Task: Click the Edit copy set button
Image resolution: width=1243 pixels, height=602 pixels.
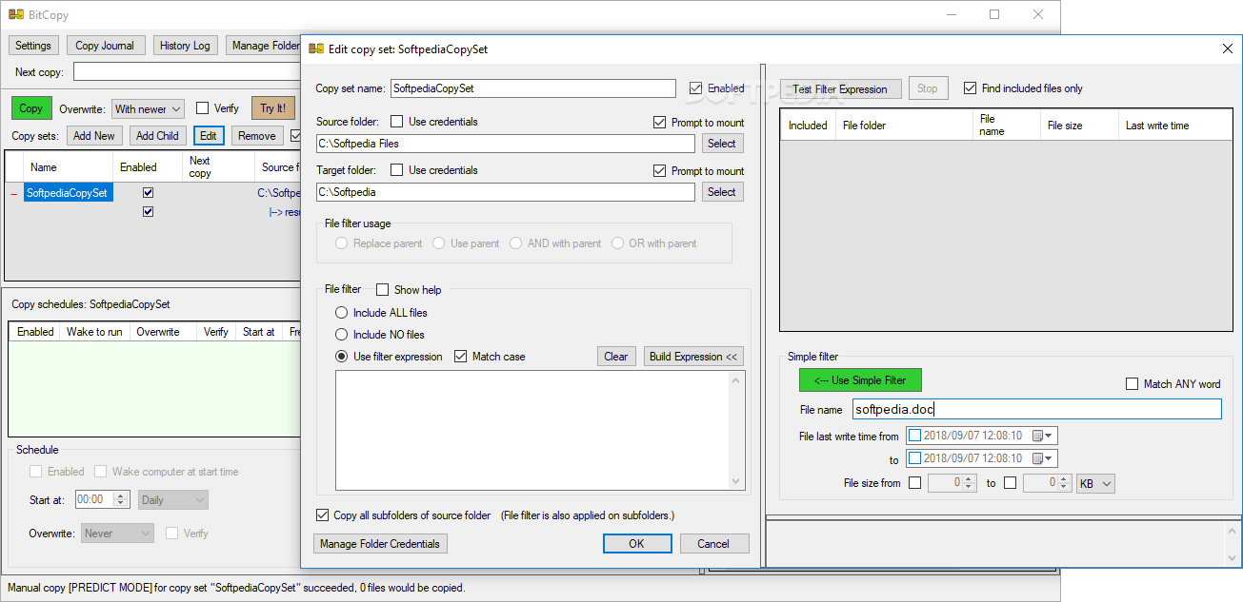Action: (x=209, y=136)
